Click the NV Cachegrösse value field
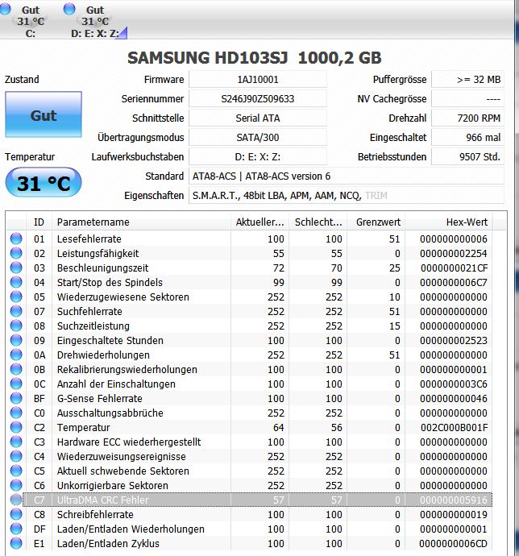Viewport: 519px width, 556px height. pyautogui.click(x=467, y=98)
